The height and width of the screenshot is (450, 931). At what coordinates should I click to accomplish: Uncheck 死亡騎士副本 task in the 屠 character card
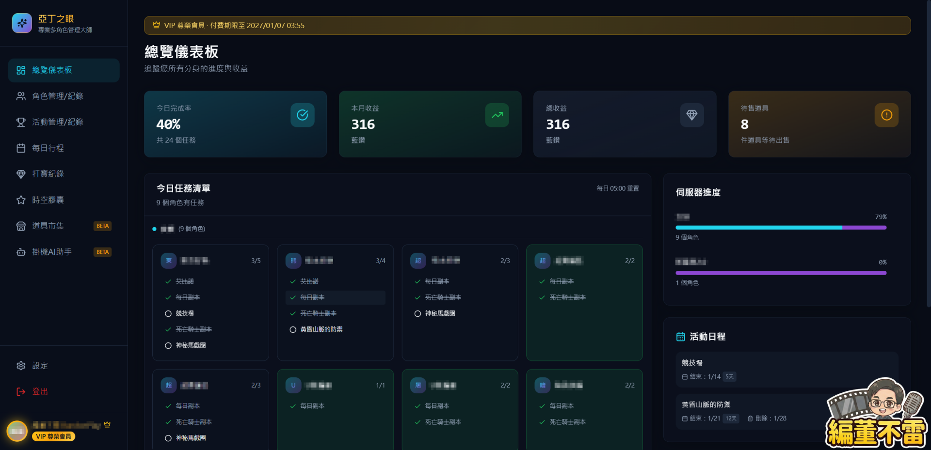pyautogui.click(x=417, y=422)
